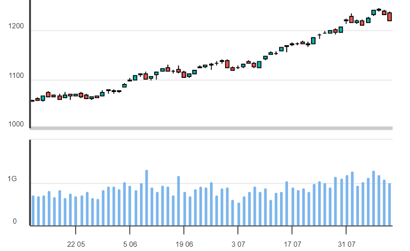410x251 pixels.
Task: Click the "22 05" date label
Action: [76, 244]
